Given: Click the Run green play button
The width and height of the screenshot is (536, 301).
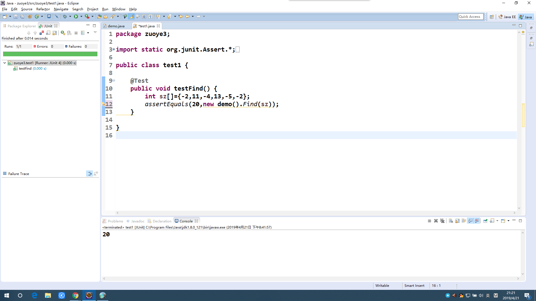Looking at the screenshot, I should pos(76,17).
